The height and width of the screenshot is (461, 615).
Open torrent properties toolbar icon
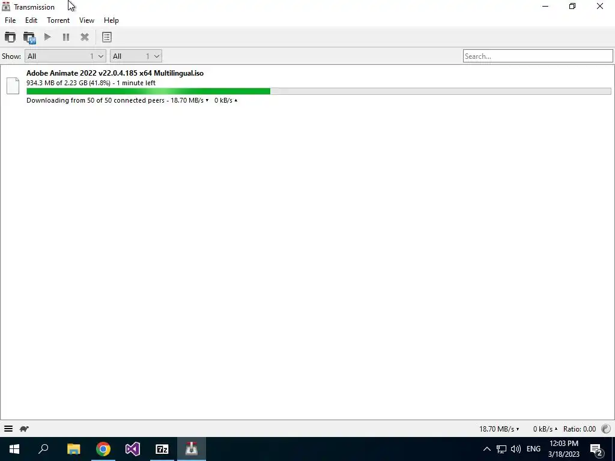point(107,37)
